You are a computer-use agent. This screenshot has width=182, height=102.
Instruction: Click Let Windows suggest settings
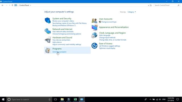pos(109,46)
